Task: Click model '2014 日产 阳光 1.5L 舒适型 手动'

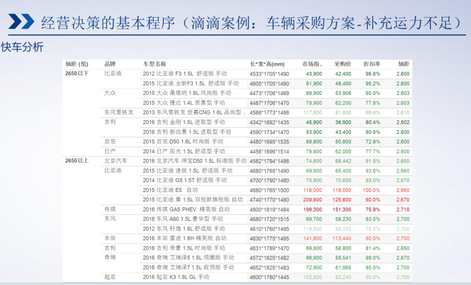Action: pyautogui.click(x=184, y=151)
